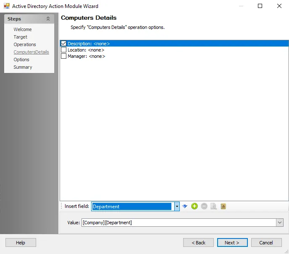Screen dimensions: 289x254
Task: Click the blue down-arrow insert field icon
Action: [184, 206]
